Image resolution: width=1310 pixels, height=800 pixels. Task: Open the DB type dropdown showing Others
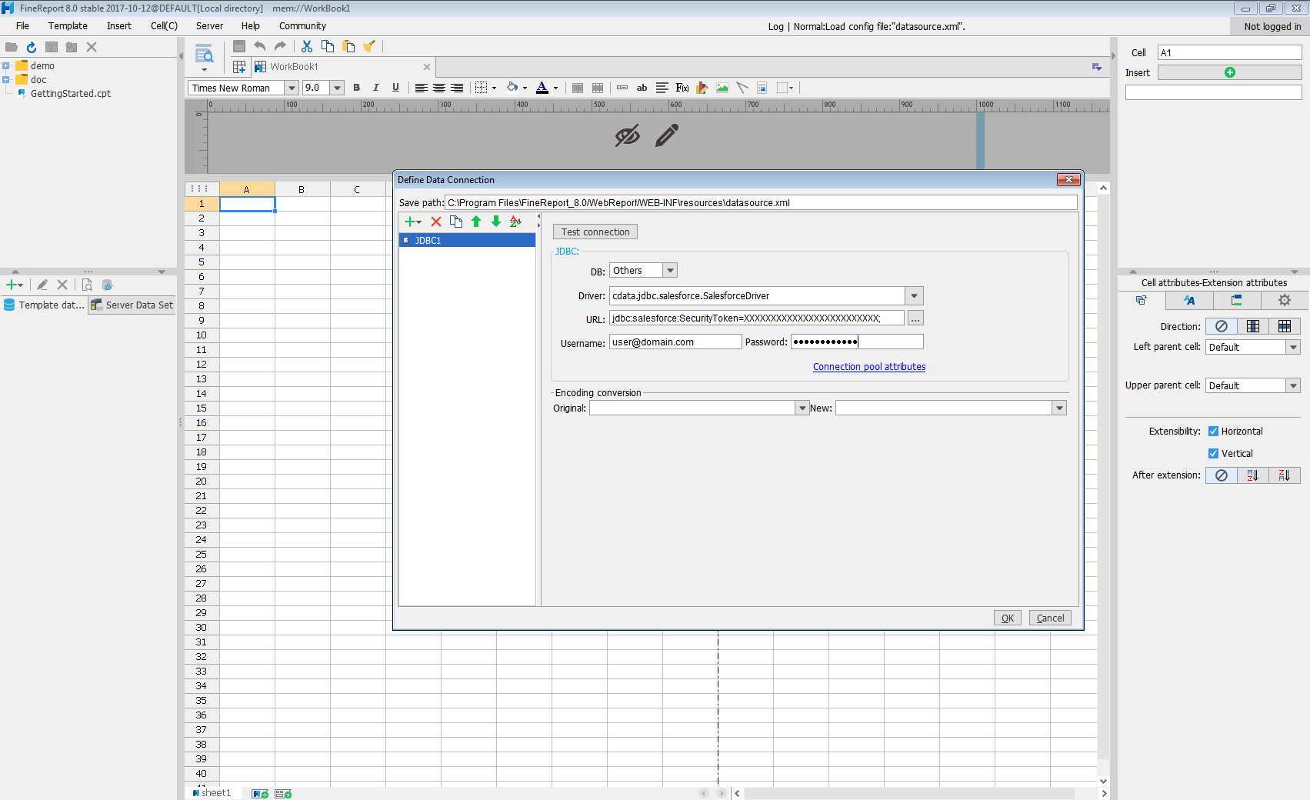670,271
